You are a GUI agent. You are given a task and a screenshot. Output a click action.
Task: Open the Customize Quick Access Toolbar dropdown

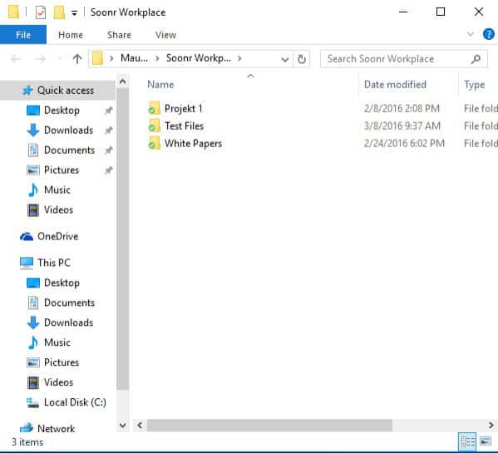tap(74, 13)
